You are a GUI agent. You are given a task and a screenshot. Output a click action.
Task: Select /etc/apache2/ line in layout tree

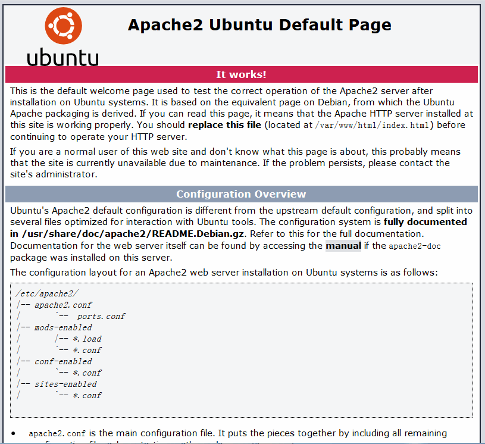tap(47, 293)
